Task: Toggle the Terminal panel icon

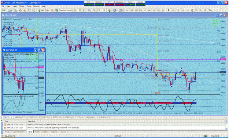Action: (x=29, y=10)
